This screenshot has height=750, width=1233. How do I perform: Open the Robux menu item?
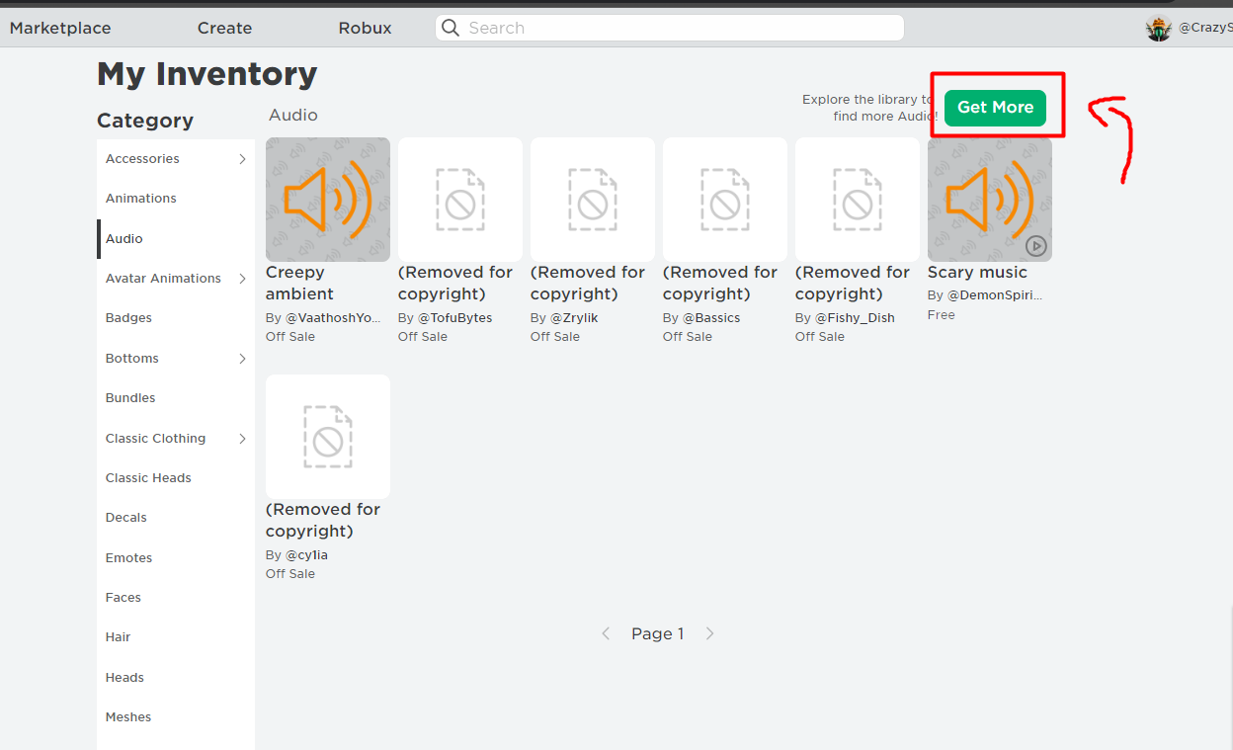coord(365,28)
